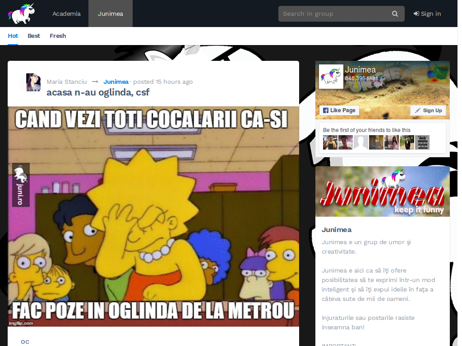Focus the Search in group field
The height and width of the screenshot is (346, 462).
[x=341, y=14]
